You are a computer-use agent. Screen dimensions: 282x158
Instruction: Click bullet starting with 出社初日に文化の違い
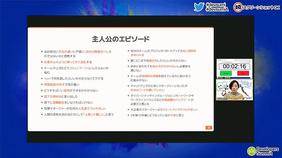click(x=78, y=54)
